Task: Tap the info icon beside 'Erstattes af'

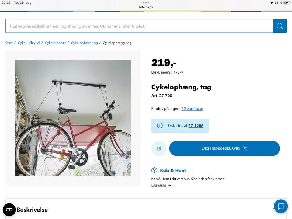Action: [x=159, y=125]
